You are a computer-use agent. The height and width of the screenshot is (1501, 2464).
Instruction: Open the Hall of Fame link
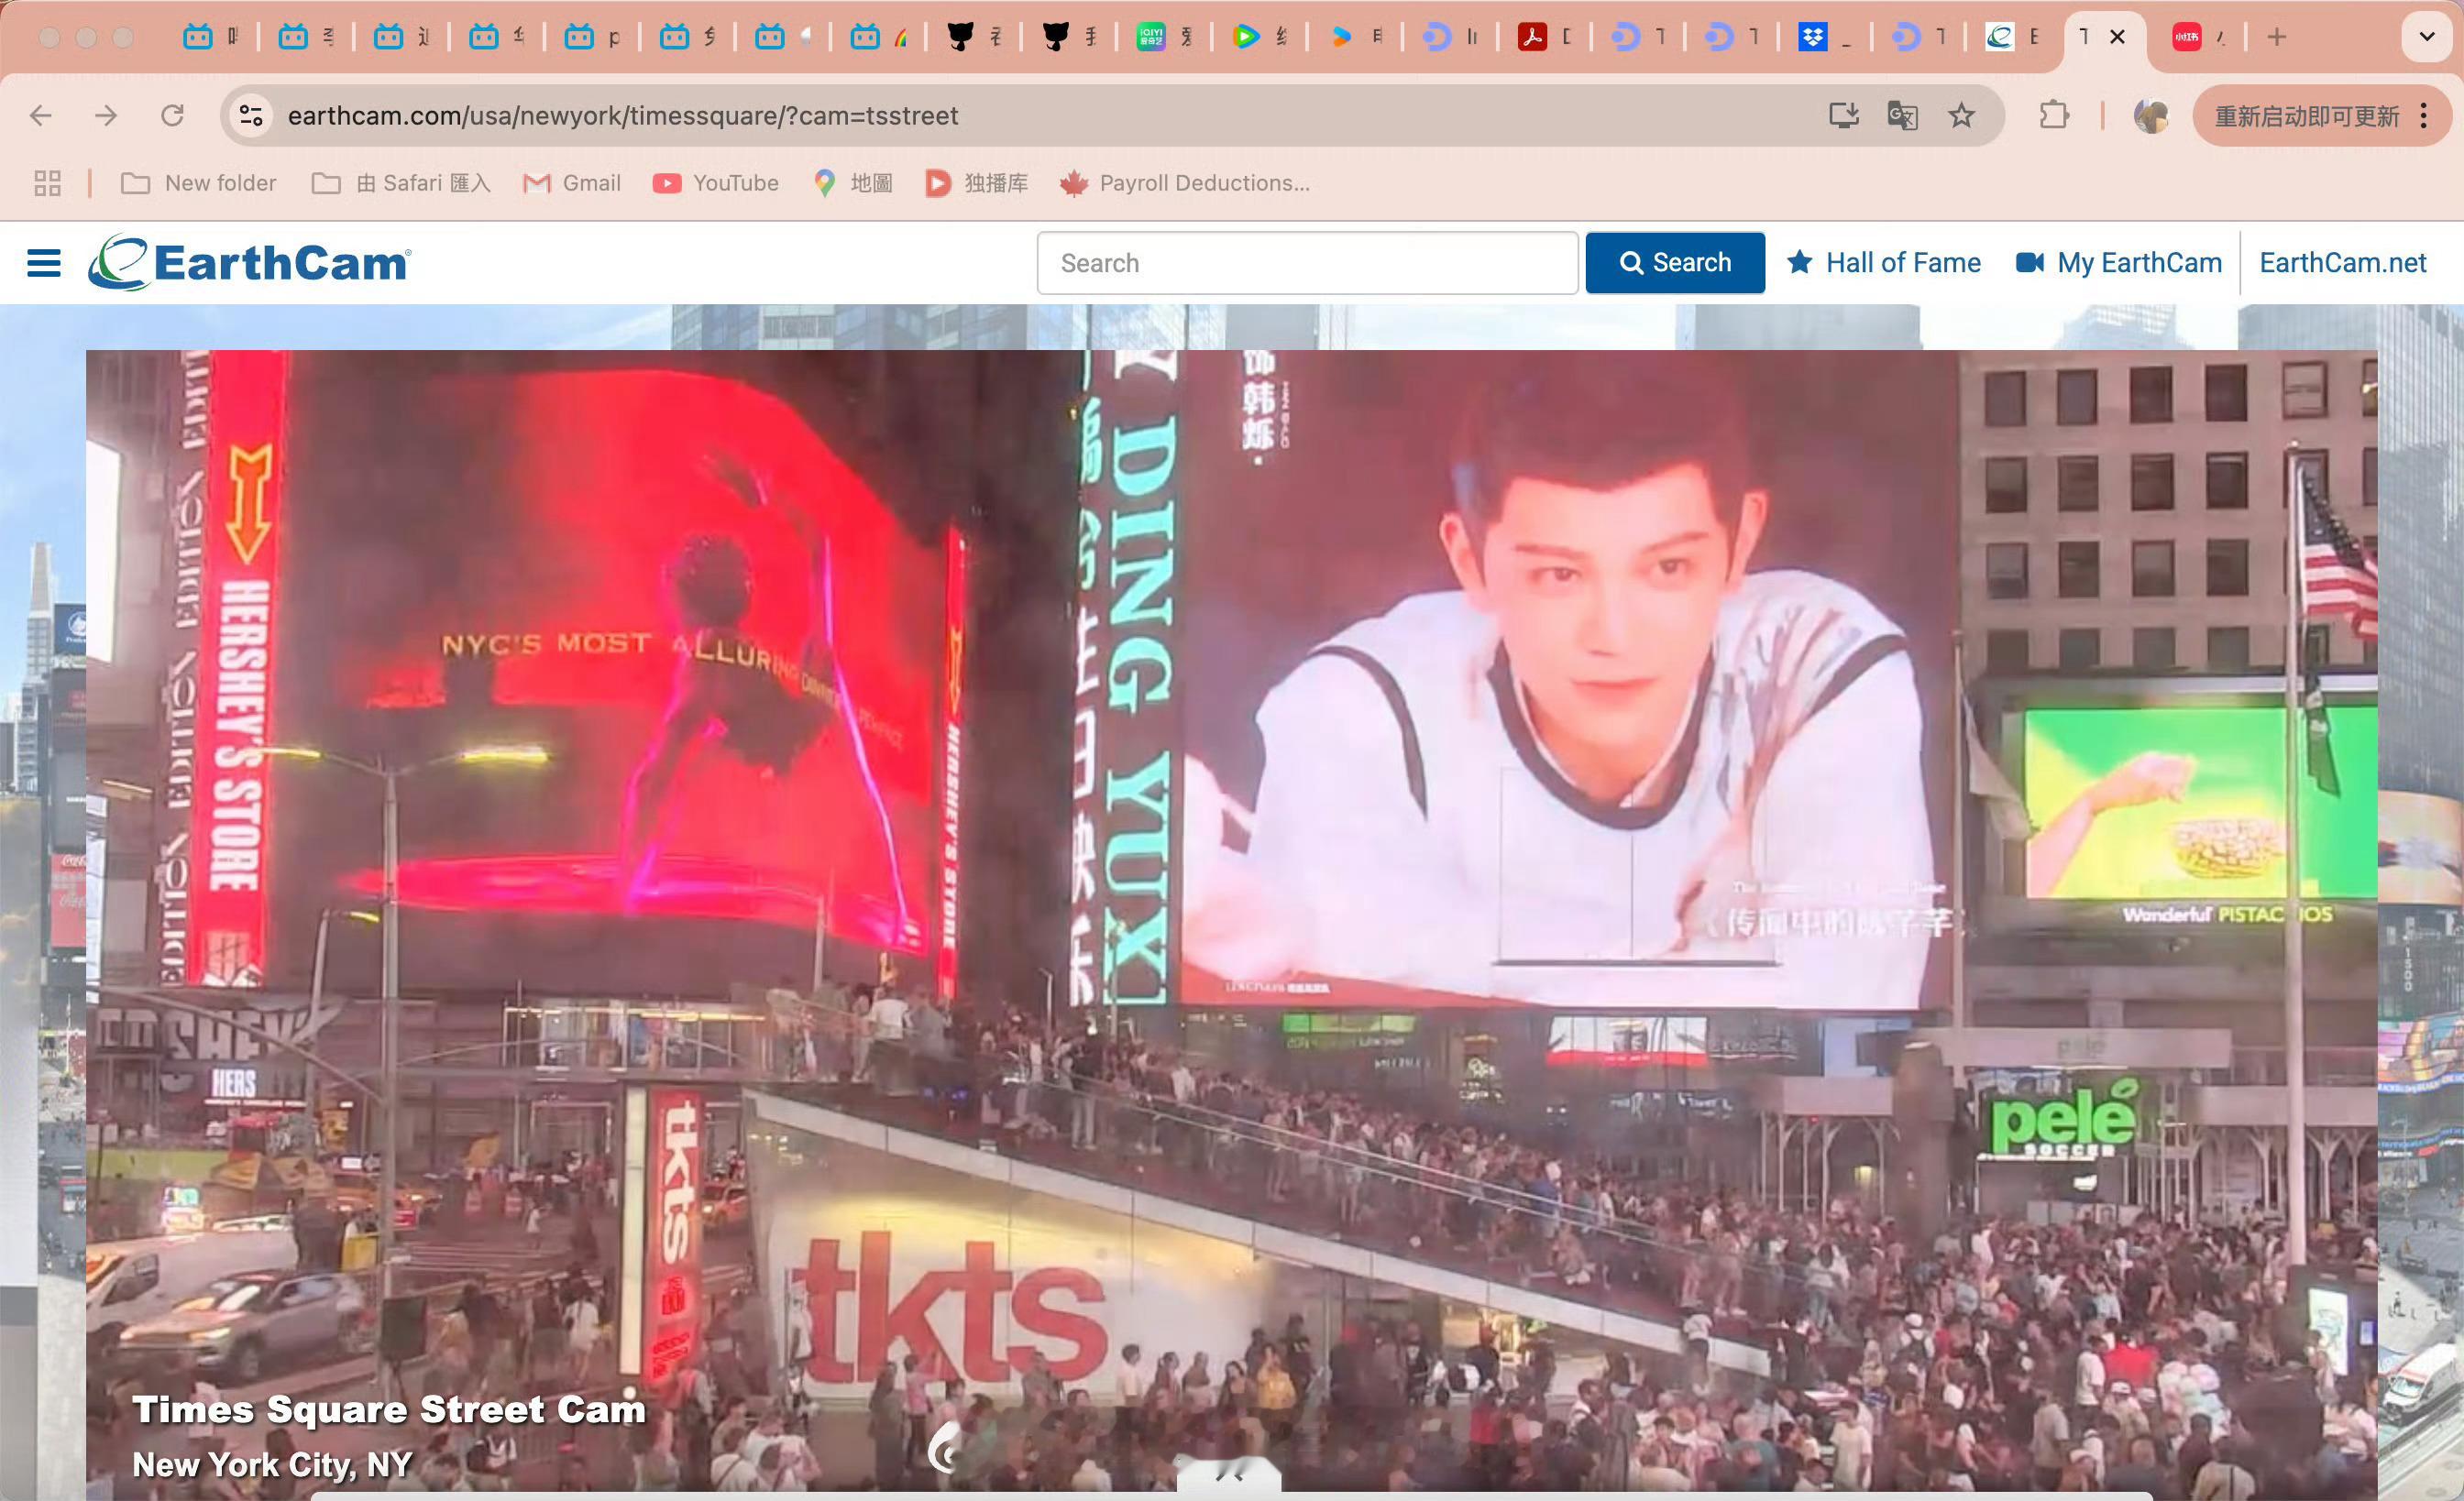click(1884, 263)
